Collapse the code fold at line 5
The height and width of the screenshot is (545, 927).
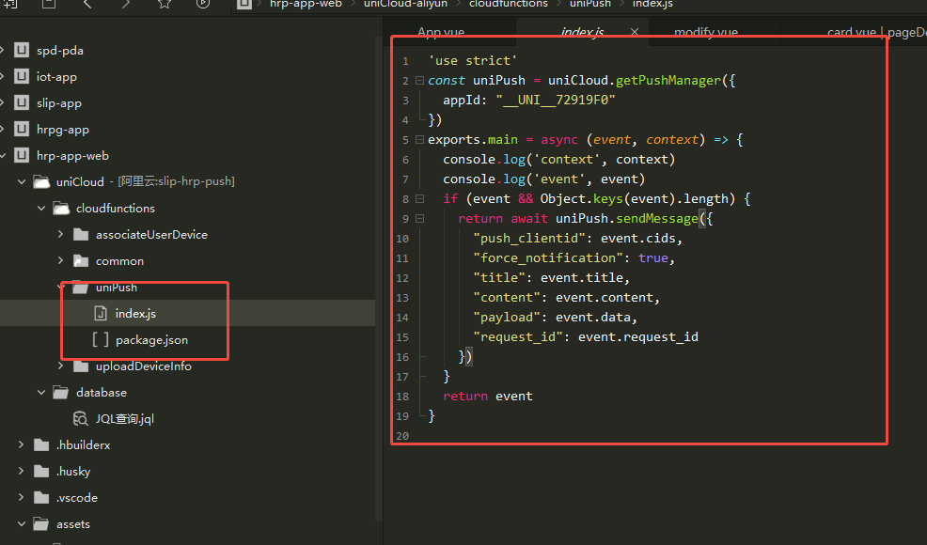click(x=419, y=140)
